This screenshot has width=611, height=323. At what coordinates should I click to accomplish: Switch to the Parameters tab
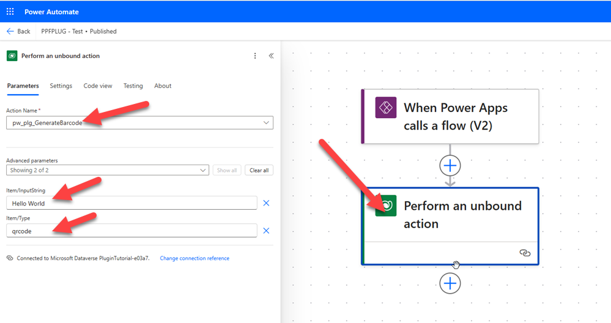point(23,86)
